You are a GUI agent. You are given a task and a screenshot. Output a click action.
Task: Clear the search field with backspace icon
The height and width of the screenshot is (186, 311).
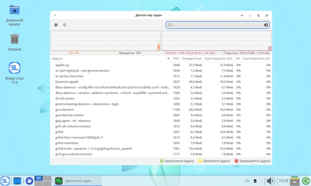pos(266,25)
